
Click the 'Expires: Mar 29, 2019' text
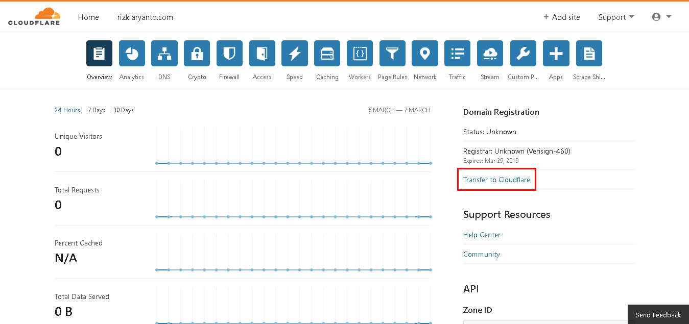491,161
